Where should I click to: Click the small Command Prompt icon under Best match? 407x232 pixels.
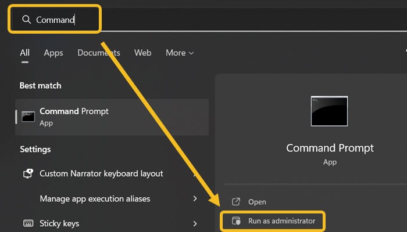[x=28, y=116]
